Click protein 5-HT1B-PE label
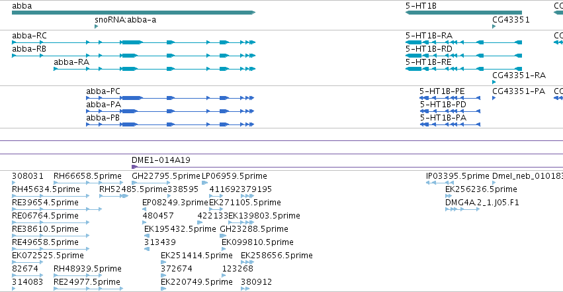 [x=442, y=91]
